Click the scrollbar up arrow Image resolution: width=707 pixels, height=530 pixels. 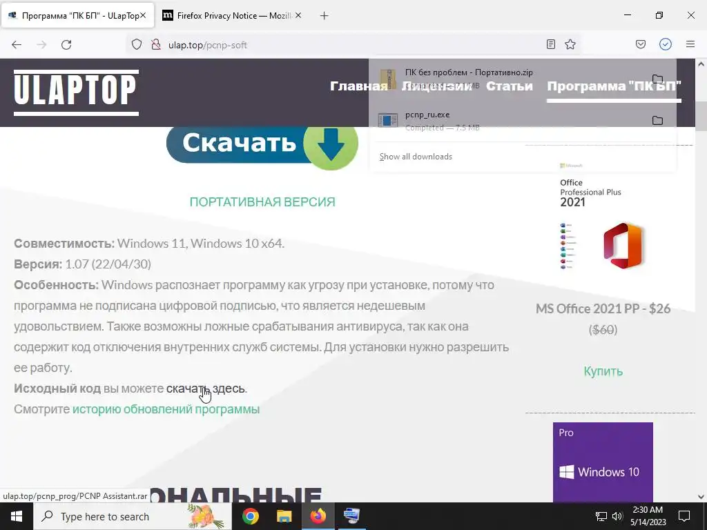click(x=701, y=64)
